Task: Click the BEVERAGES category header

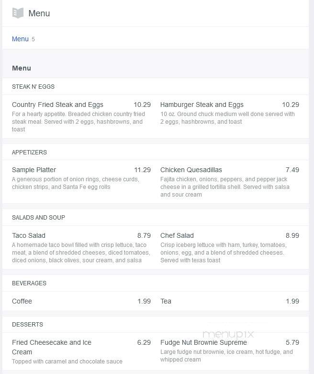Action: (29, 283)
